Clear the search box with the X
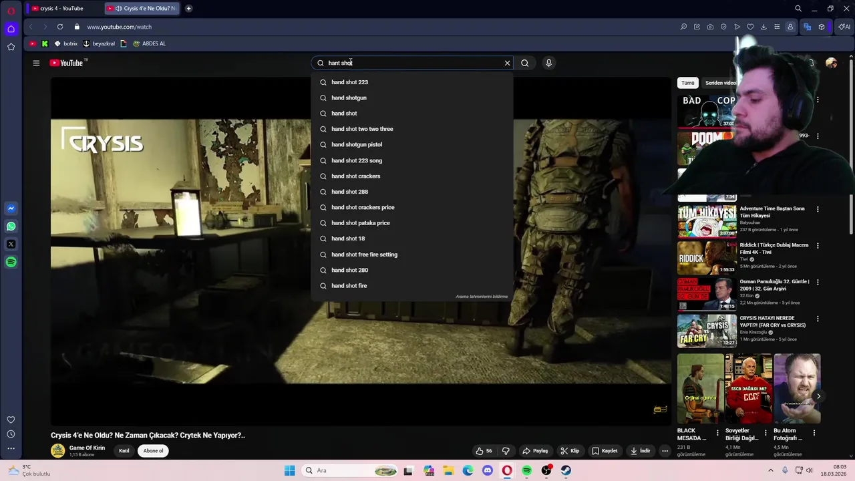 (x=507, y=63)
